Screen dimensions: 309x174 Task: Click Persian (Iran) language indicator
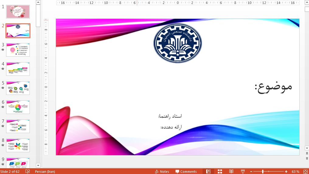point(45,172)
